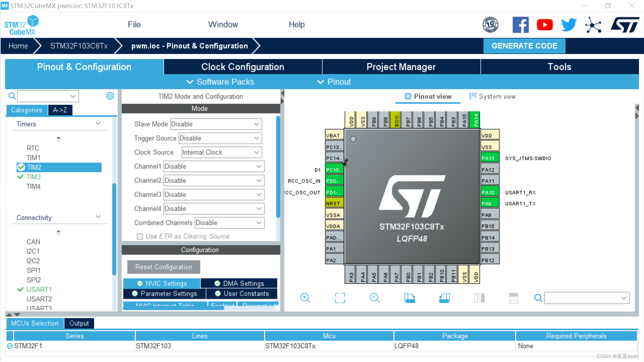Click the Reset Configuration button
Viewport: 644px width, 362px height.
164,267
